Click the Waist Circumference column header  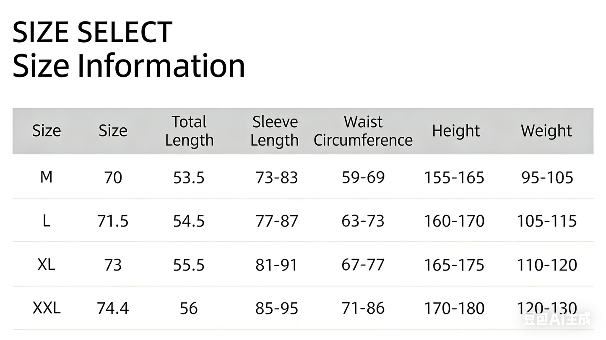point(363,131)
